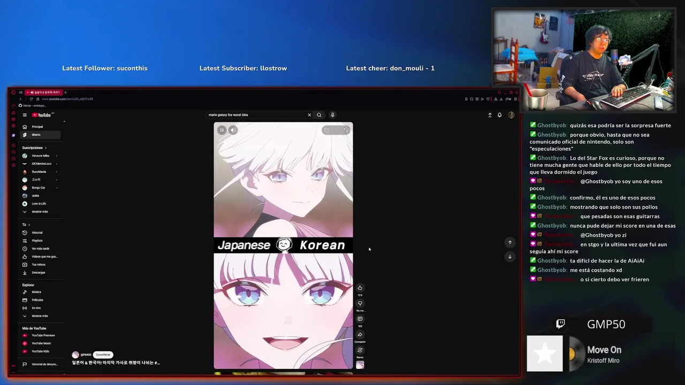This screenshot has height=385, width=685.
Task: Go to Principal in YouTube sidebar
Action: (x=41, y=127)
